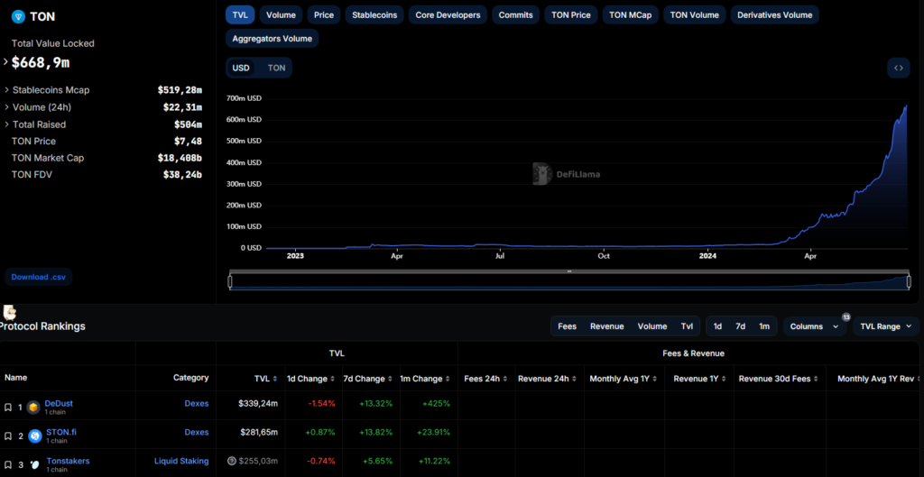Click the embed chart code icon
The height and width of the screenshot is (477, 924).
tap(898, 68)
